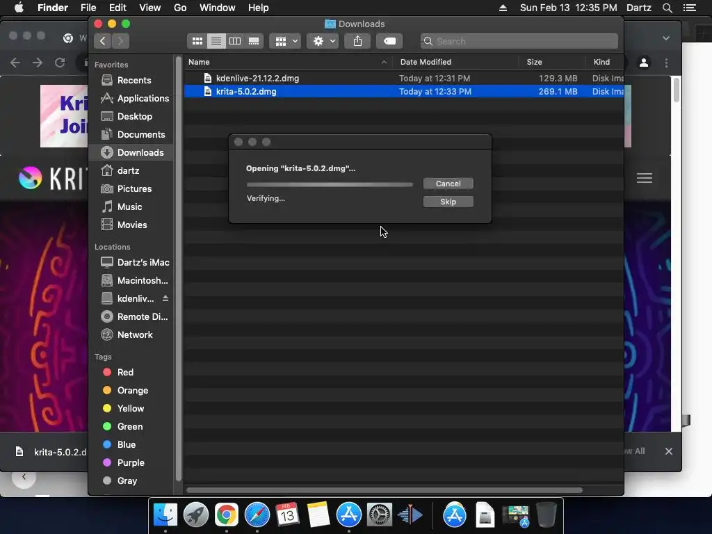Select krita-5.0.2.dmg file row
This screenshot has height=534, width=712.
(404, 91)
